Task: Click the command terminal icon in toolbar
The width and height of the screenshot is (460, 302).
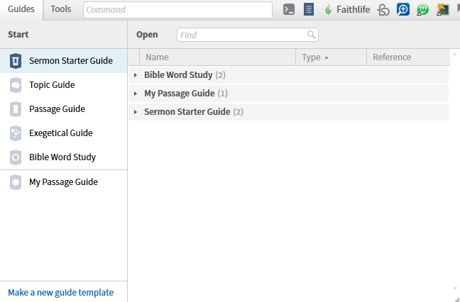Action: coord(289,10)
